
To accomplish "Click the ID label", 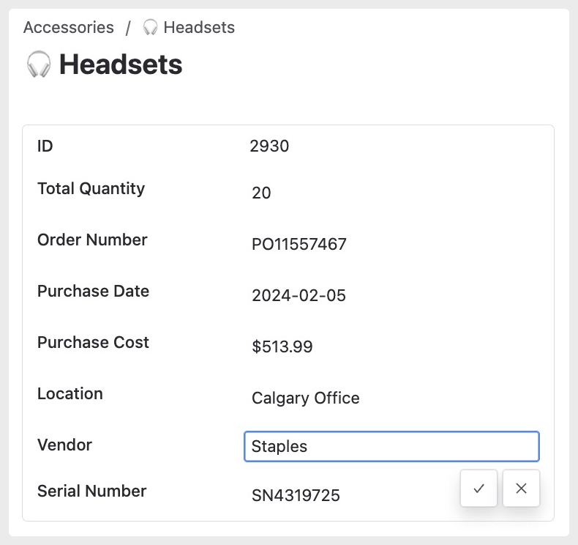I will pos(45,146).
